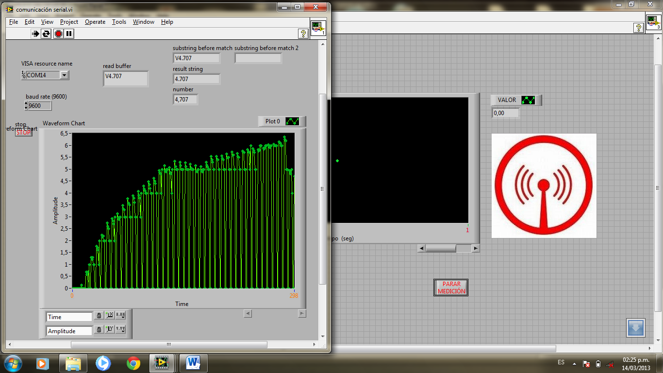Toggle the red STOP boolean button

coord(23,132)
